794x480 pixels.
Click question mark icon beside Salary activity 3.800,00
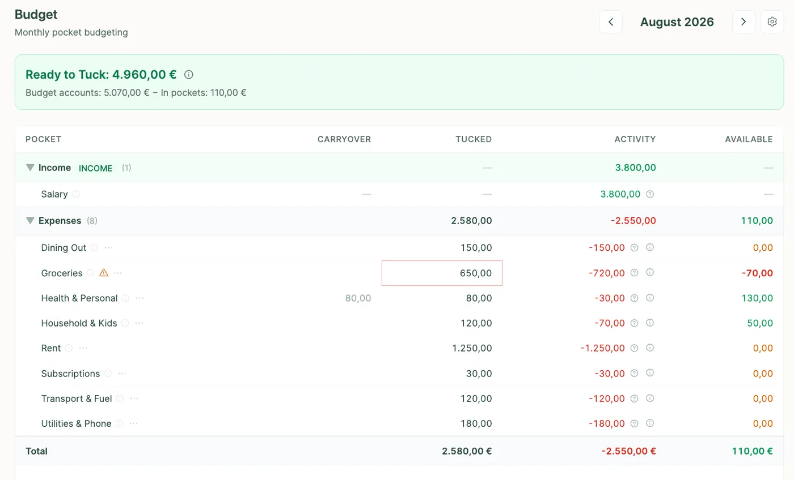coord(650,194)
